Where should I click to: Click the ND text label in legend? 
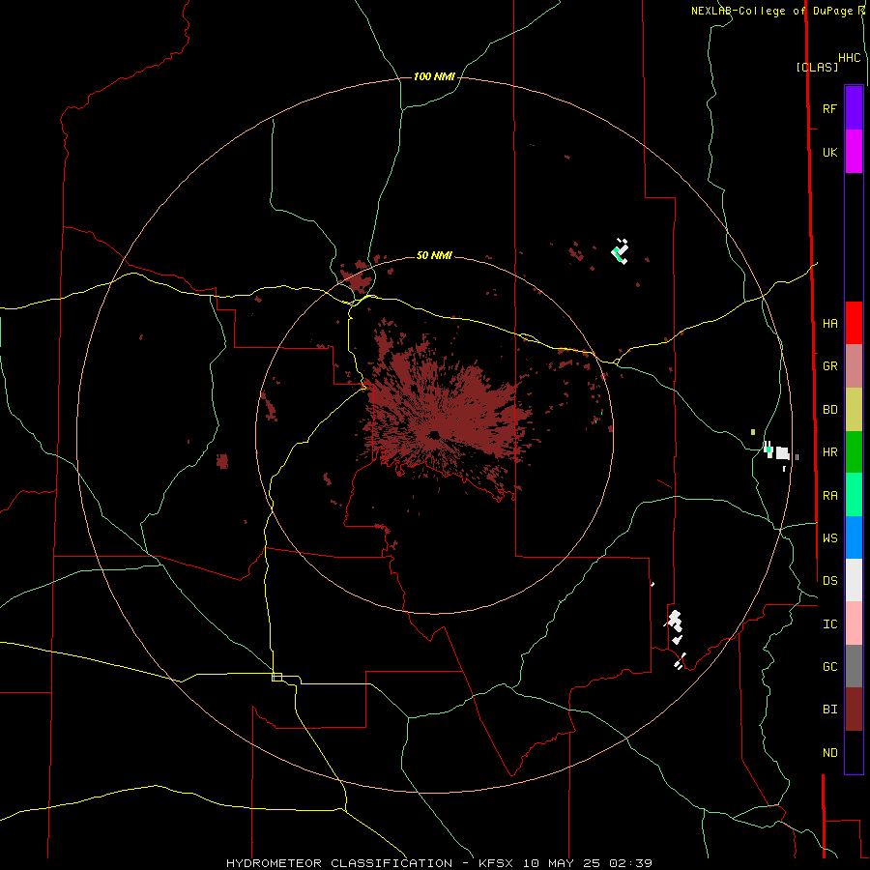pos(829,753)
